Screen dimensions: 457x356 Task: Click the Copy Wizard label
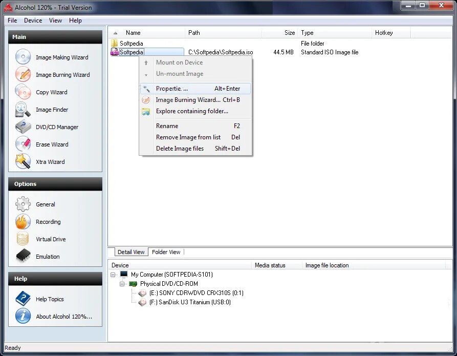(x=52, y=92)
